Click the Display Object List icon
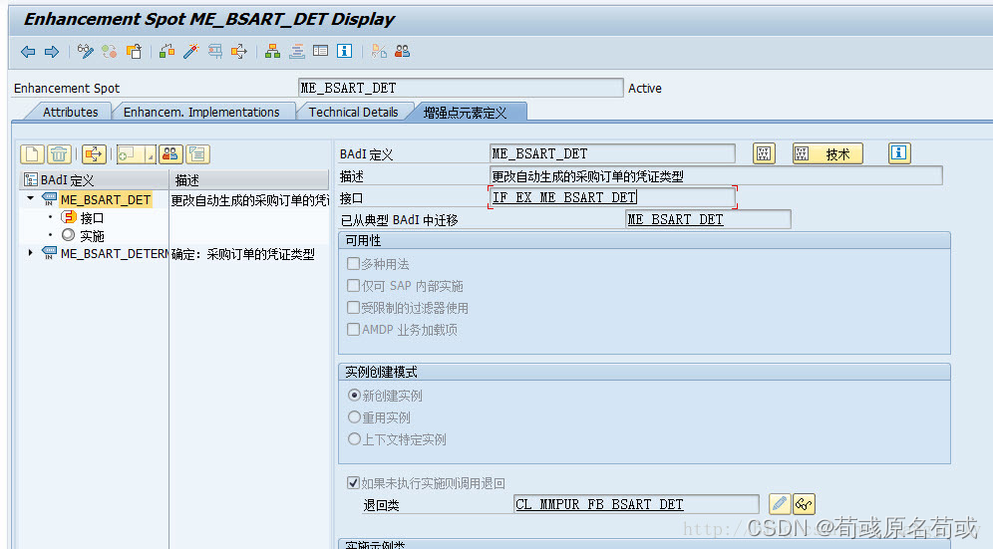Image resolution: width=993 pixels, height=549 pixels. [239, 51]
